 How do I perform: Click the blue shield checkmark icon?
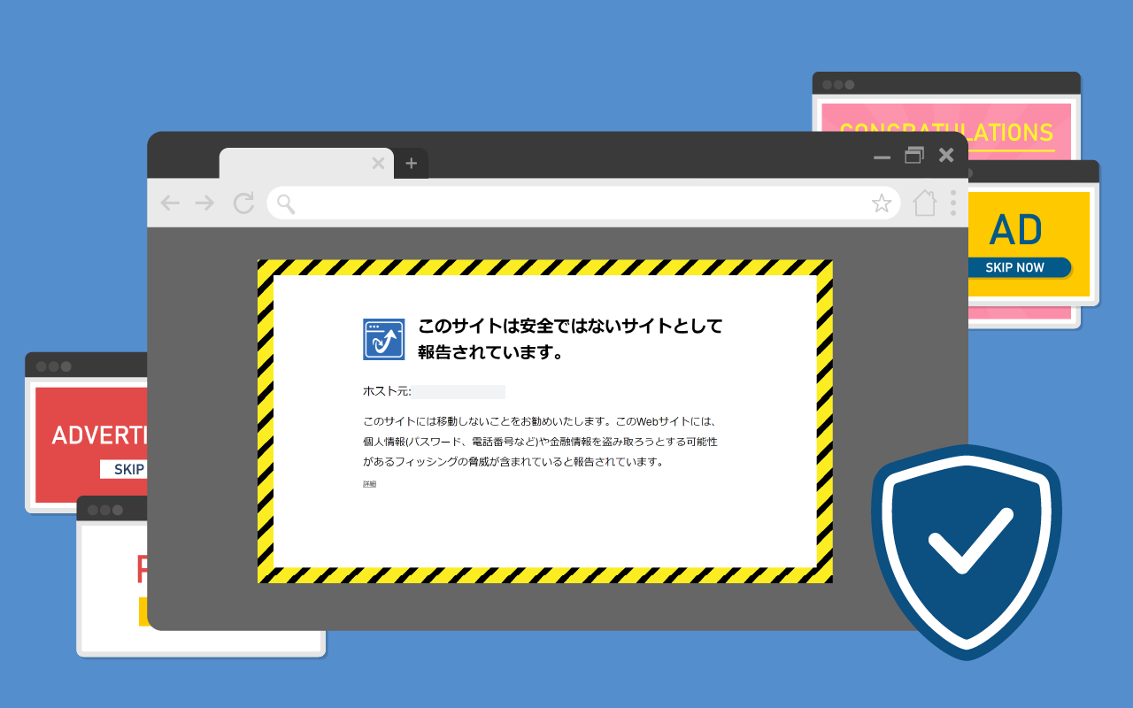(x=967, y=552)
